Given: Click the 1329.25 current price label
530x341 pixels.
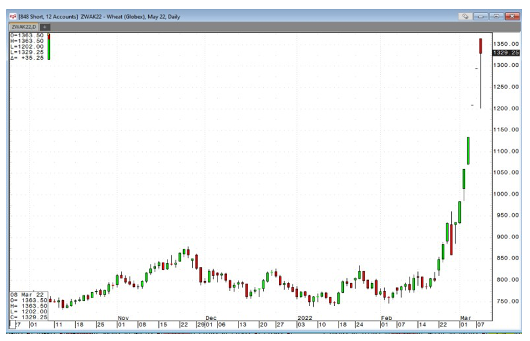Looking at the screenshot, I should 506,53.
